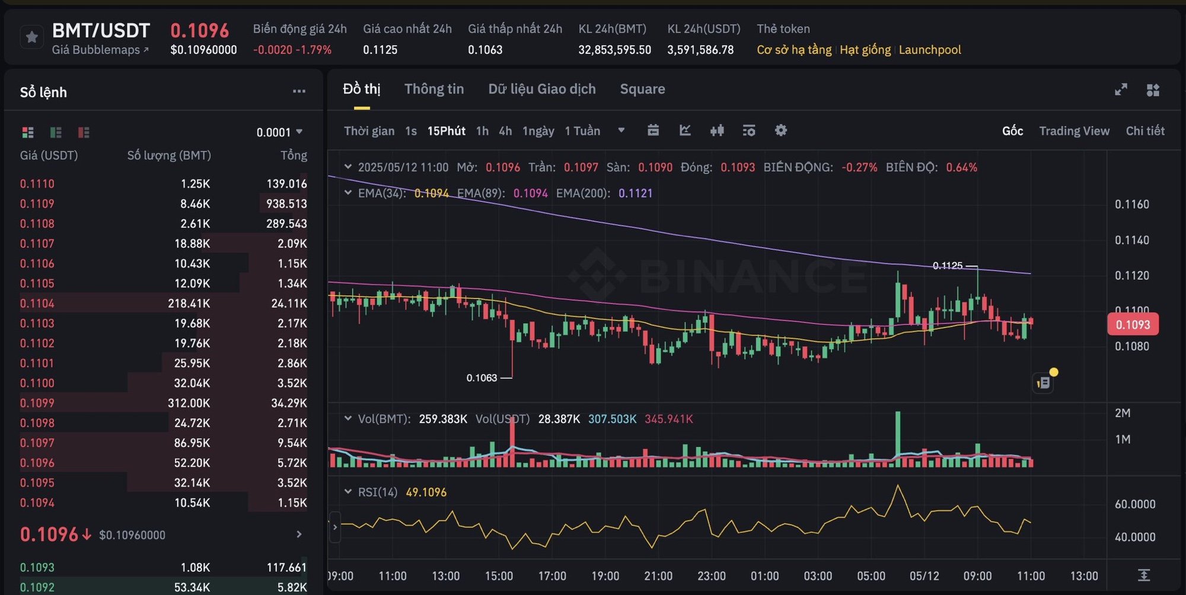Open the candlestick chart type icon
This screenshot has width=1186, height=595.
pos(717,130)
